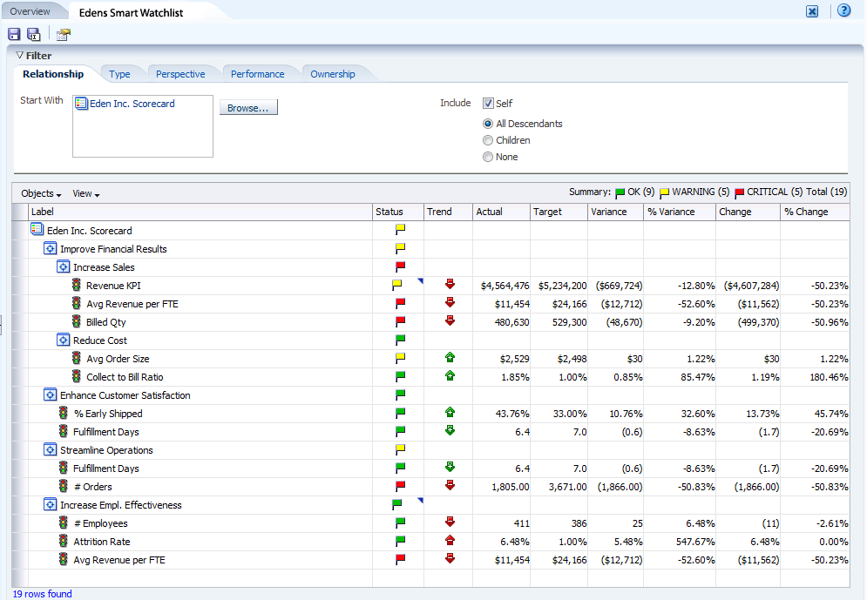Open the watchlist properties icon
Viewport: 867px width, 600px height.
(x=63, y=34)
